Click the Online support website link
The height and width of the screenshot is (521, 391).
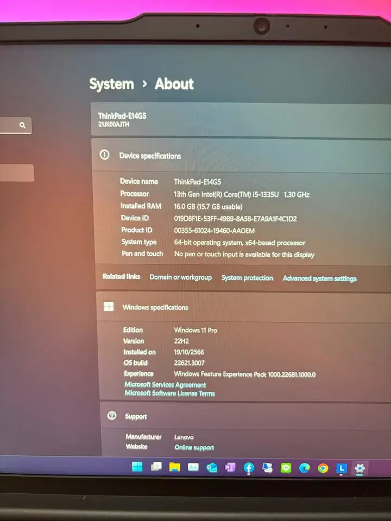tap(194, 448)
